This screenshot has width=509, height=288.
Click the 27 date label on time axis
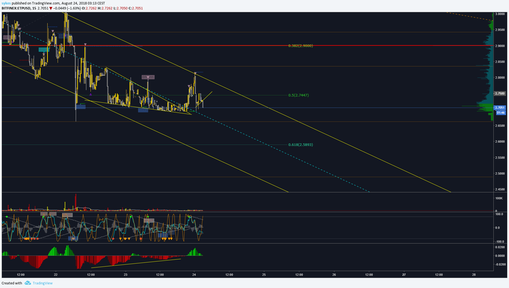pyautogui.click(x=404, y=275)
